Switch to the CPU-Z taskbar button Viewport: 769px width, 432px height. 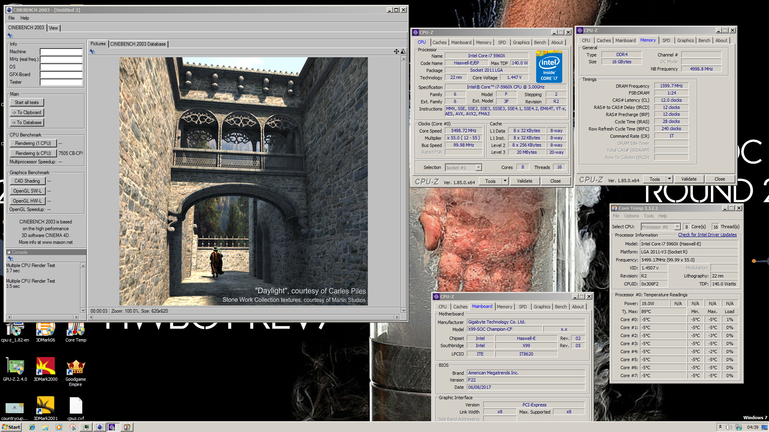(x=112, y=427)
